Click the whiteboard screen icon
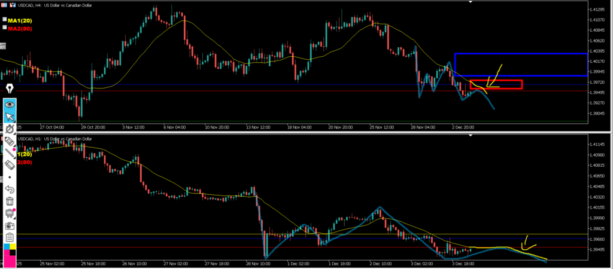This screenshot has width=613, height=269. click(10, 213)
